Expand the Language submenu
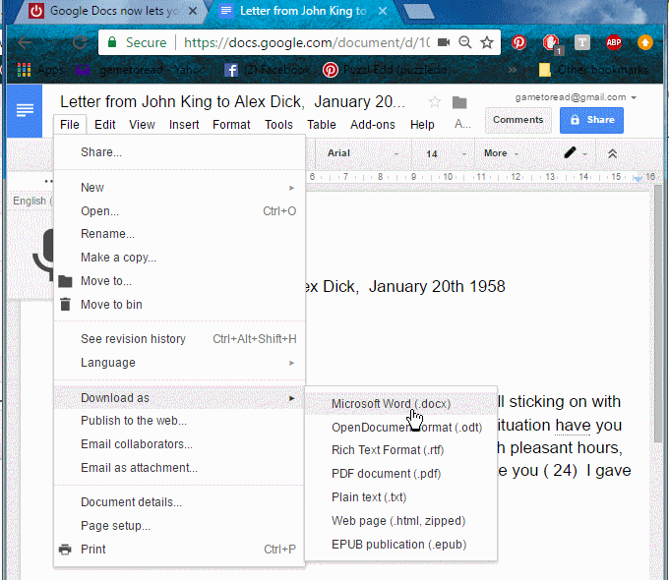Screen dimensions: 669x580 pyautogui.click(x=179, y=363)
